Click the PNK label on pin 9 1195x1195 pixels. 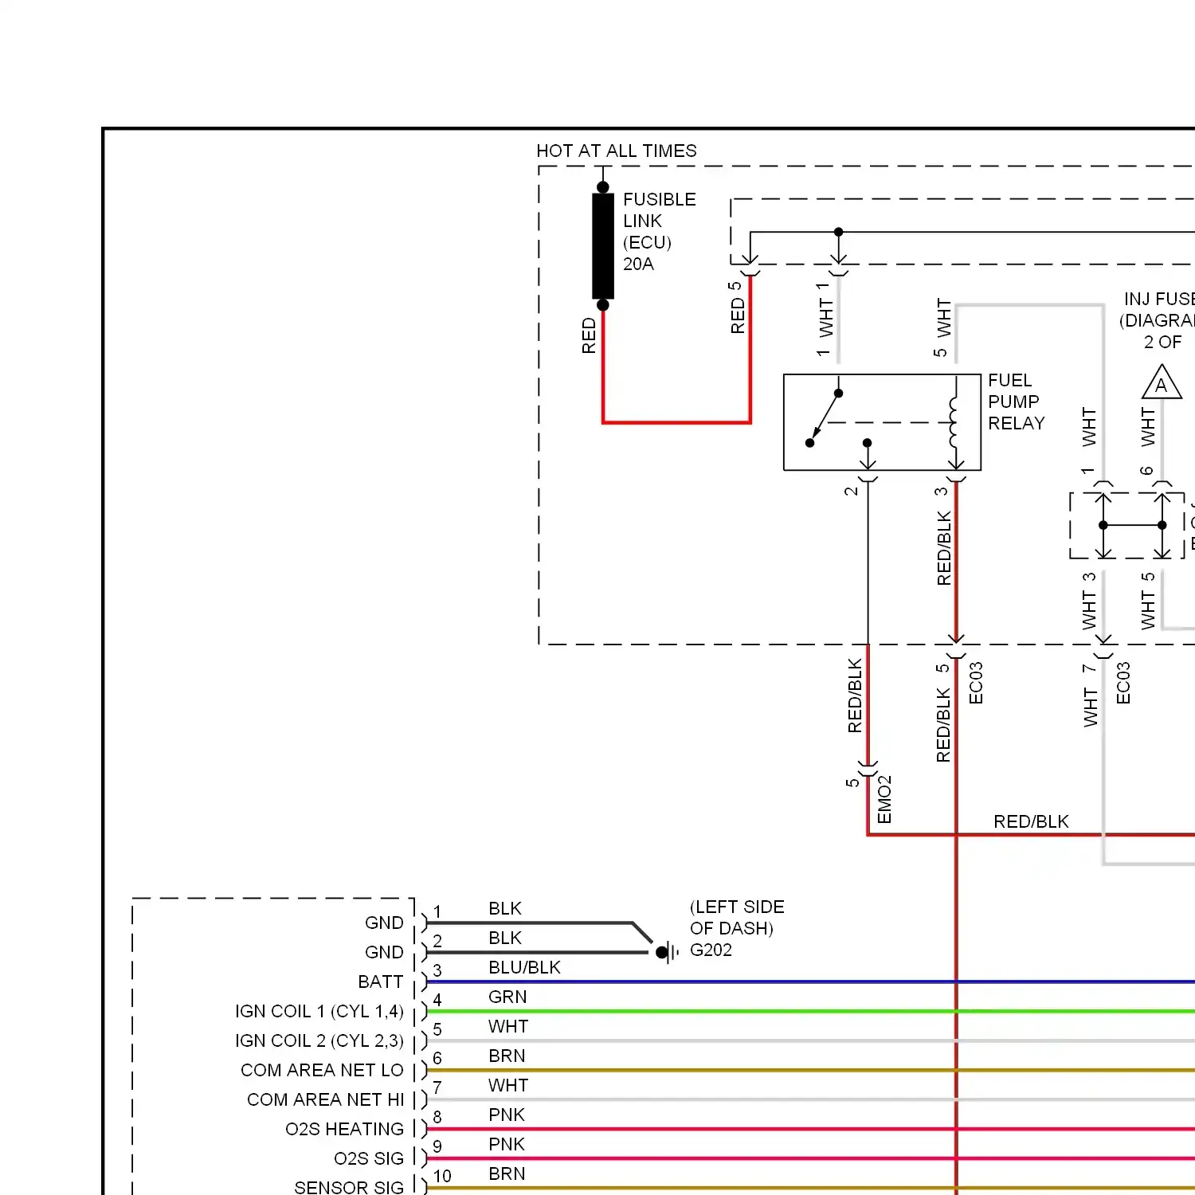(x=507, y=1144)
